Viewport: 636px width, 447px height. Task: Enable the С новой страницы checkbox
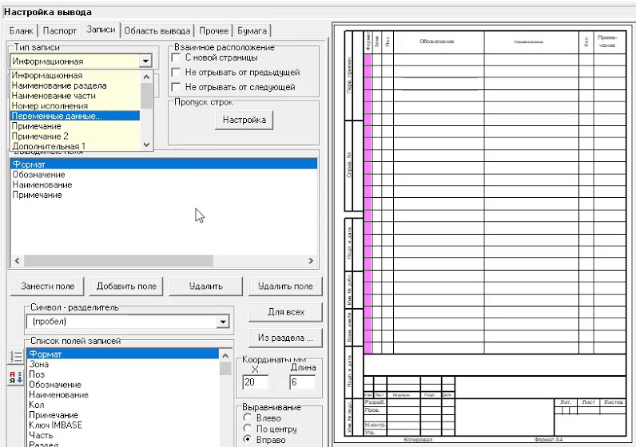[x=176, y=57]
